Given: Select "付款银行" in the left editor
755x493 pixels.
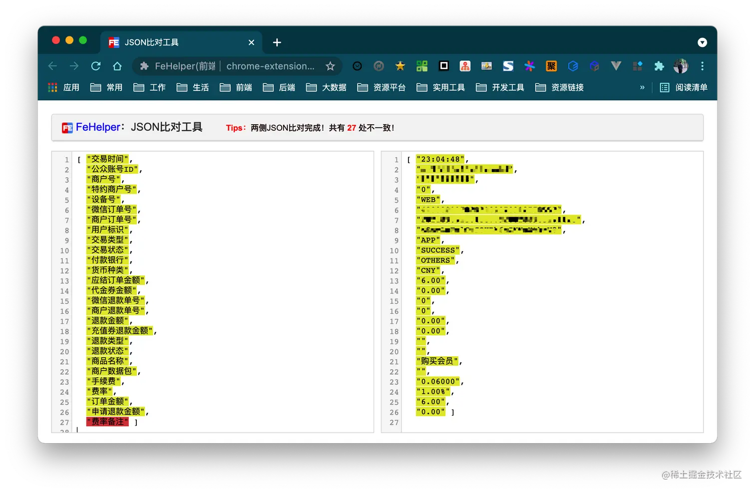Looking at the screenshot, I should point(108,260).
